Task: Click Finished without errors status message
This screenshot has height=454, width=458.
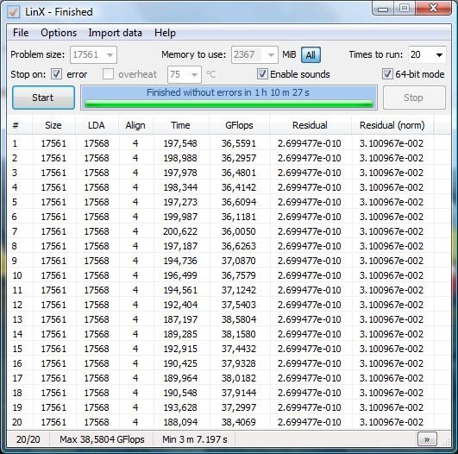Action: click(x=228, y=92)
